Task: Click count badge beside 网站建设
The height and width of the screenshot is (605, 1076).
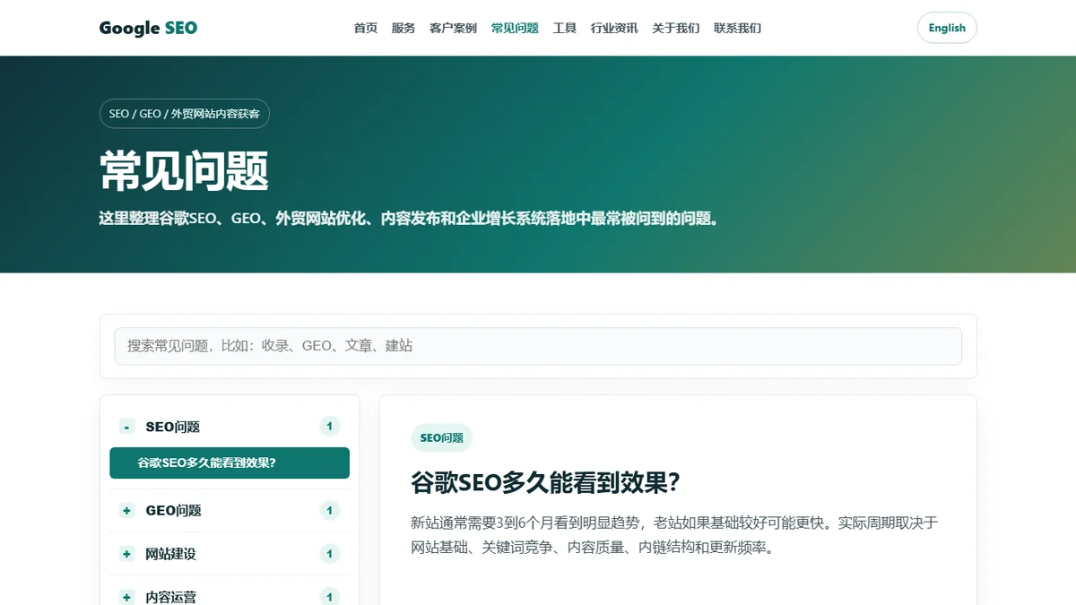Action: coord(330,554)
